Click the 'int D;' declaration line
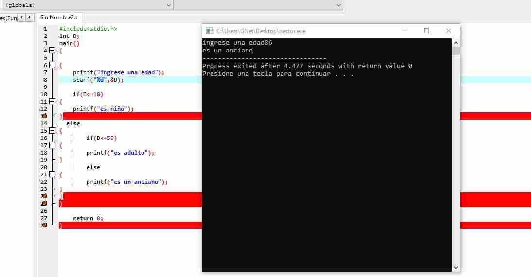The width and height of the screenshot is (531, 277). click(69, 36)
